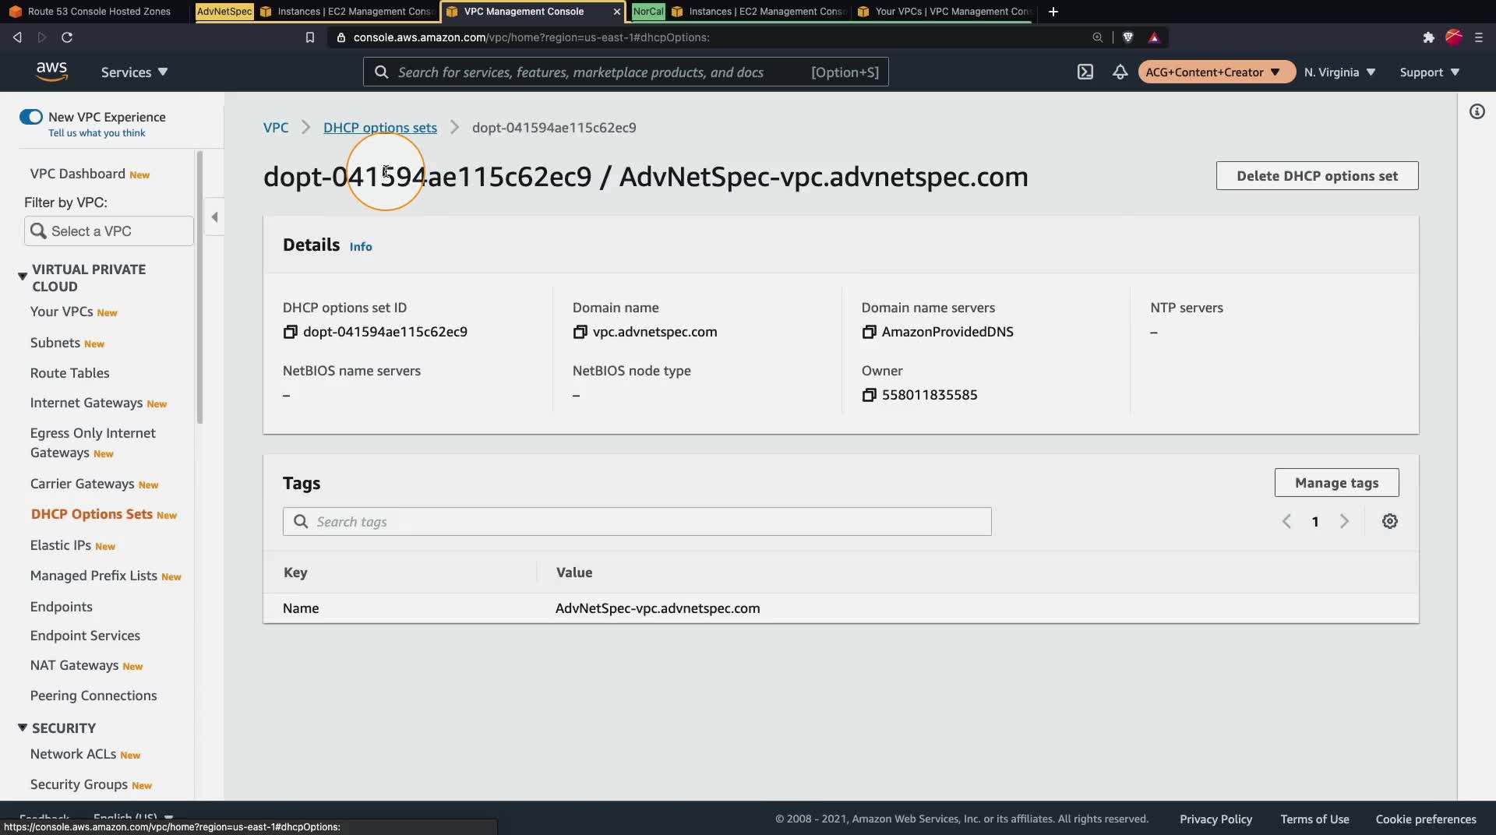The image size is (1496, 835).
Task: Switch to Your VPCs tab
Action: coord(943,12)
